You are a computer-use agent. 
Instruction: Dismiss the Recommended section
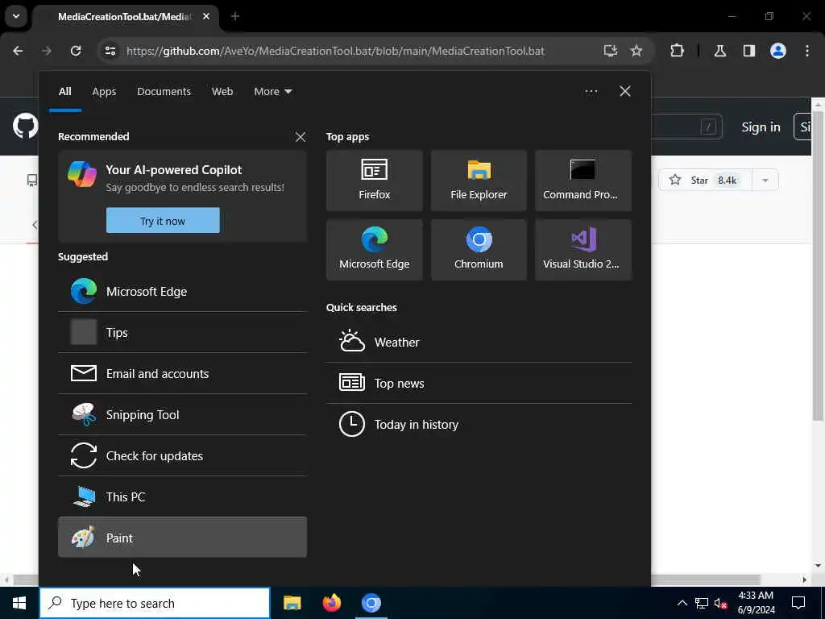coord(301,137)
